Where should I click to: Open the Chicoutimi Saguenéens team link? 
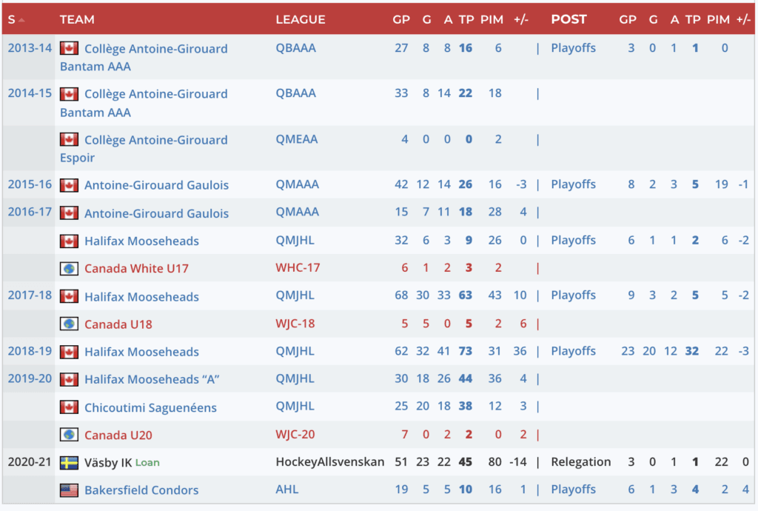tap(150, 407)
